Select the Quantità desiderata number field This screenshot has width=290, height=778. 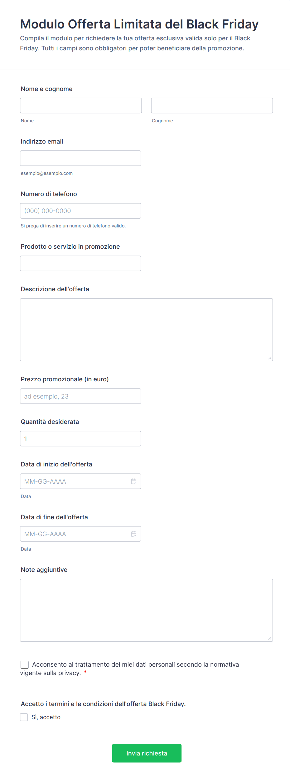click(80, 439)
